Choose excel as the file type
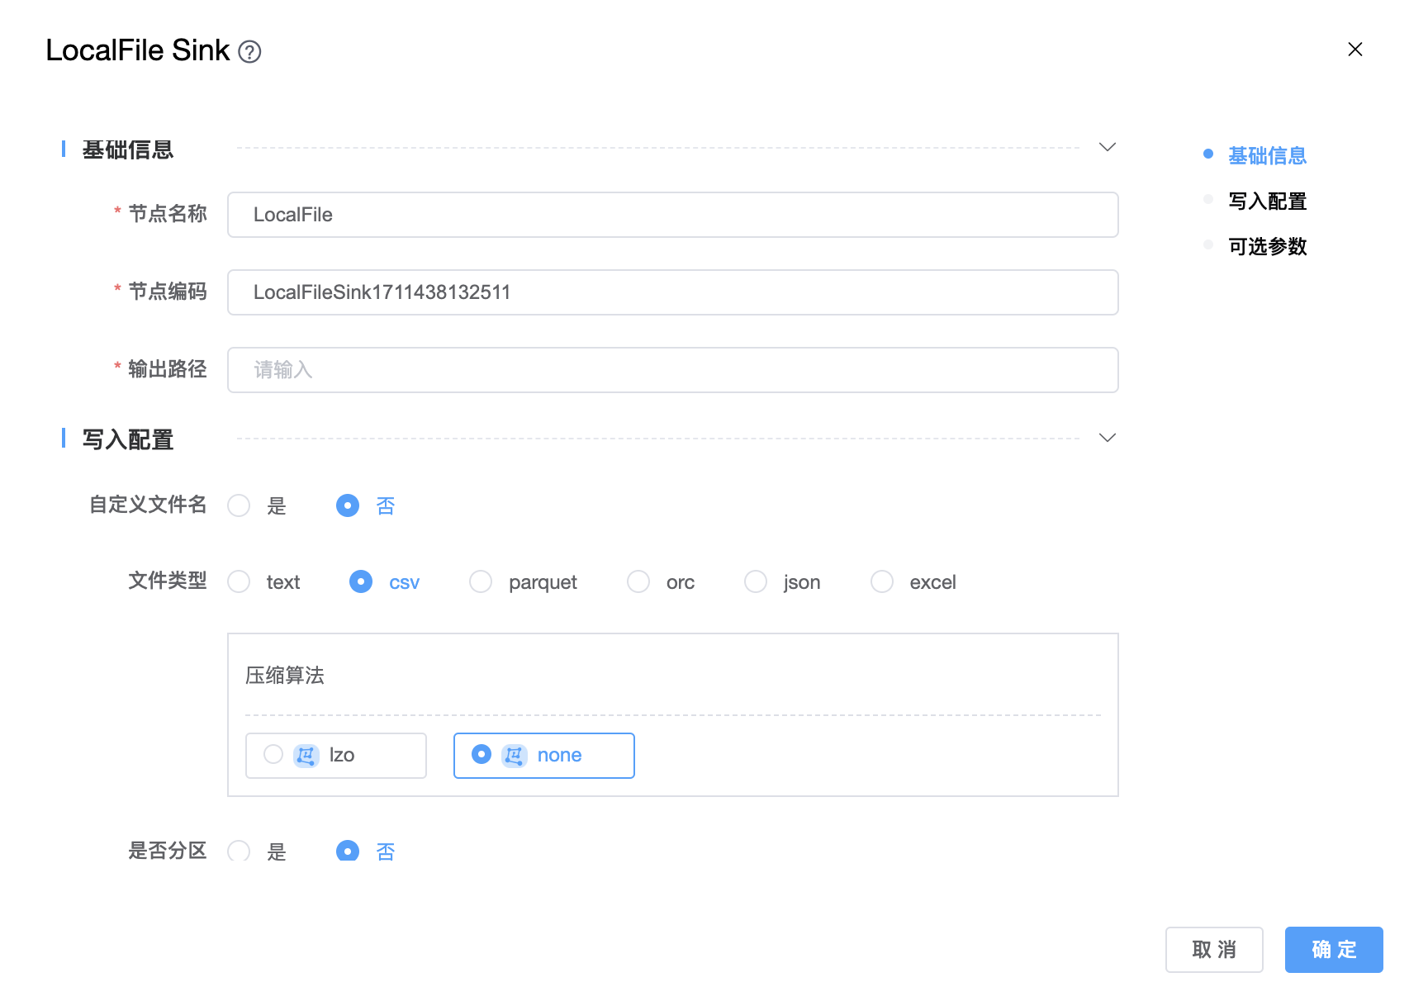 (882, 582)
